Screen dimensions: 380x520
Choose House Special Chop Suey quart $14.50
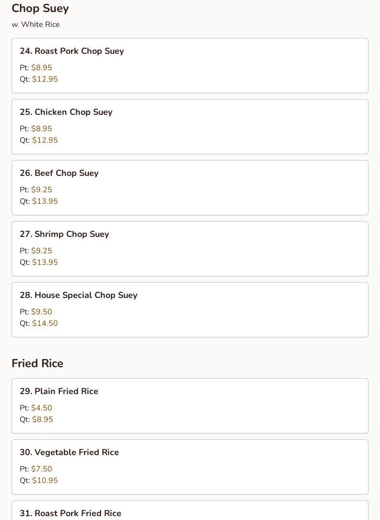45,323
